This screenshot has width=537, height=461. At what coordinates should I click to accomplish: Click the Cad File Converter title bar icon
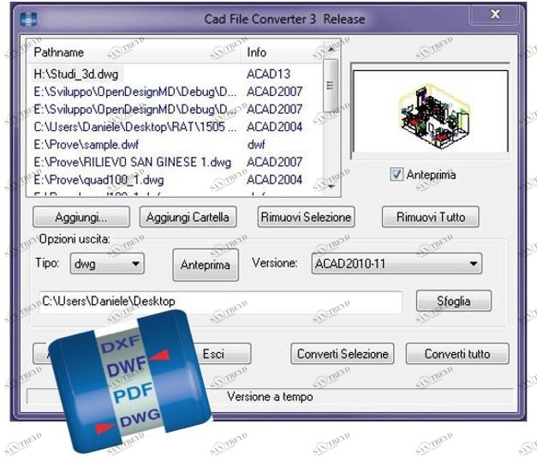click(x=29, y=19)
